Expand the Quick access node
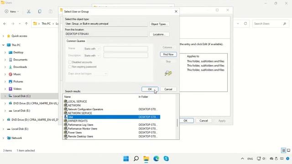The image size is (292, 164). tap(3, 36)
